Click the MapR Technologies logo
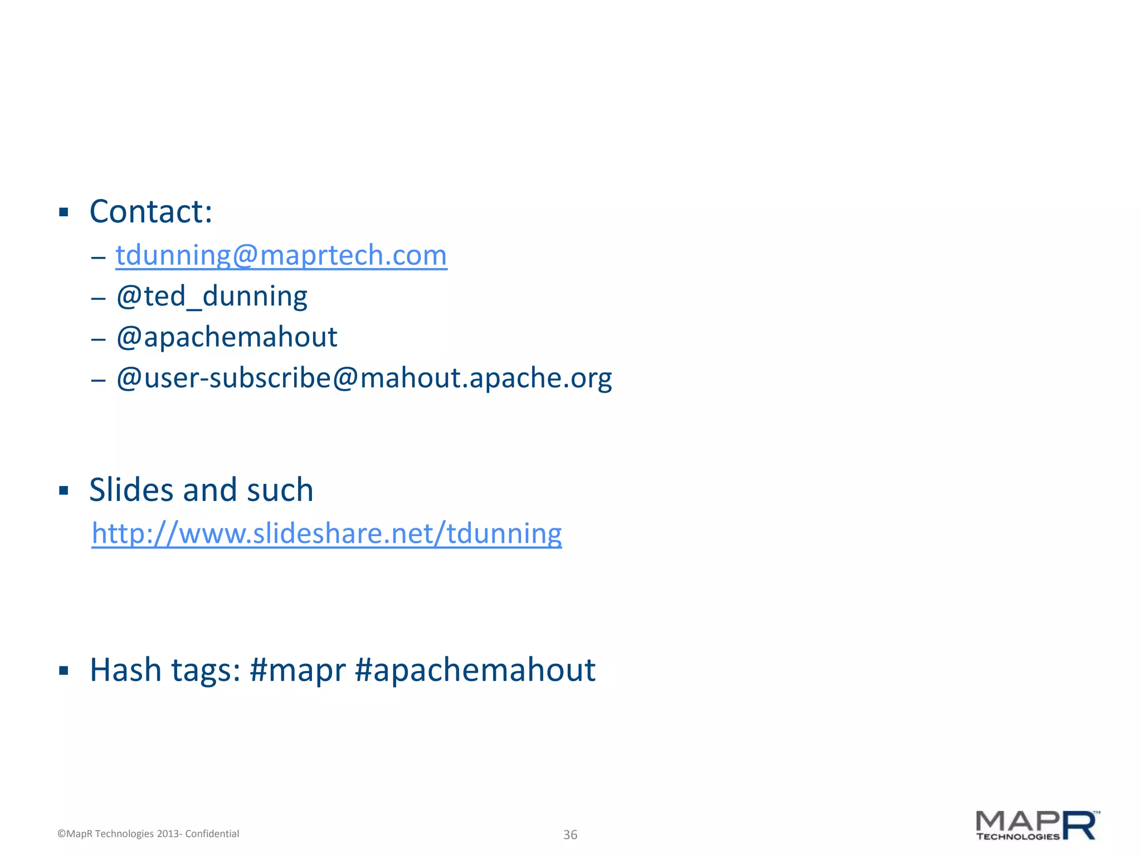Viewport: 1141px width, 856px height. click(1038, 826)
